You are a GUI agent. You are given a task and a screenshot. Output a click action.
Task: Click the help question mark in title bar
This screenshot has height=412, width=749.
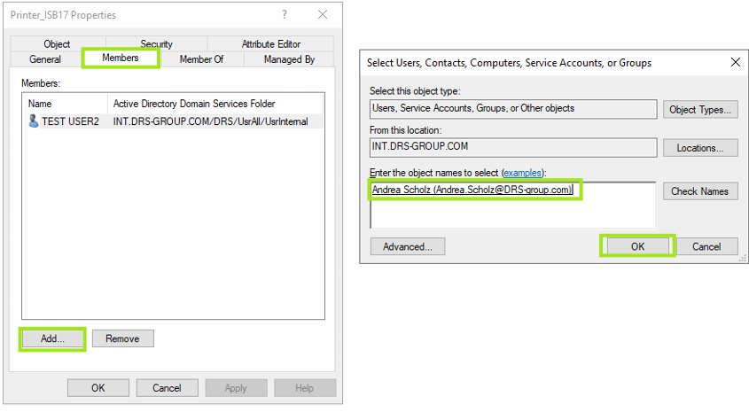point(285,14)
